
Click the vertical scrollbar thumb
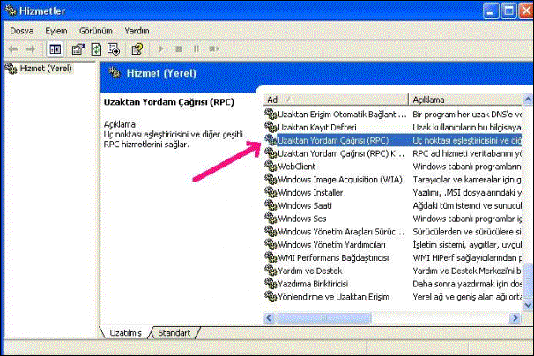(x=528, y=282)
